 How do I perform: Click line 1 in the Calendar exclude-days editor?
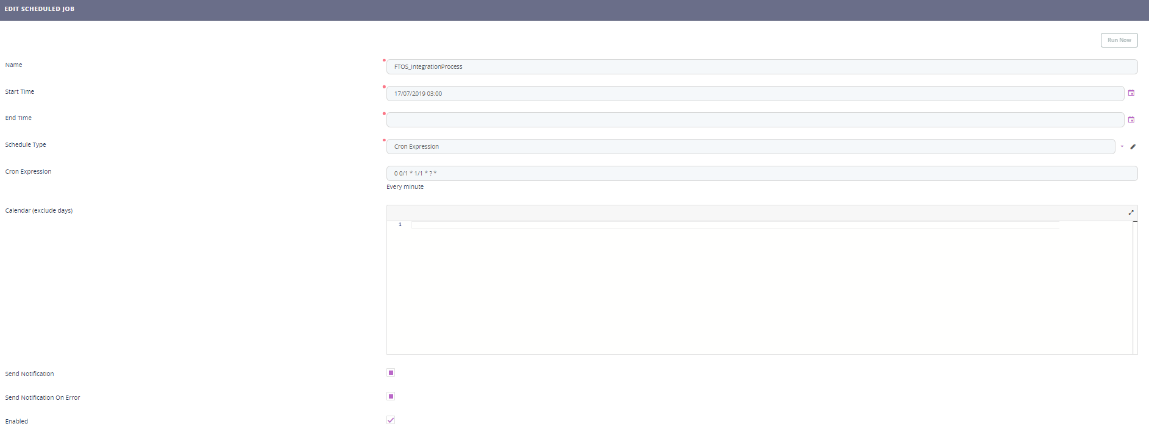[x=731, y=225]
